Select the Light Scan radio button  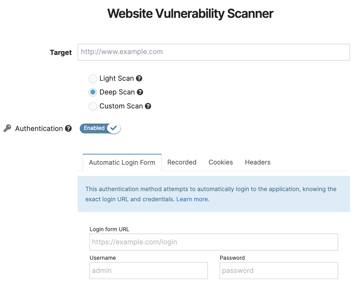click(93, 79)
